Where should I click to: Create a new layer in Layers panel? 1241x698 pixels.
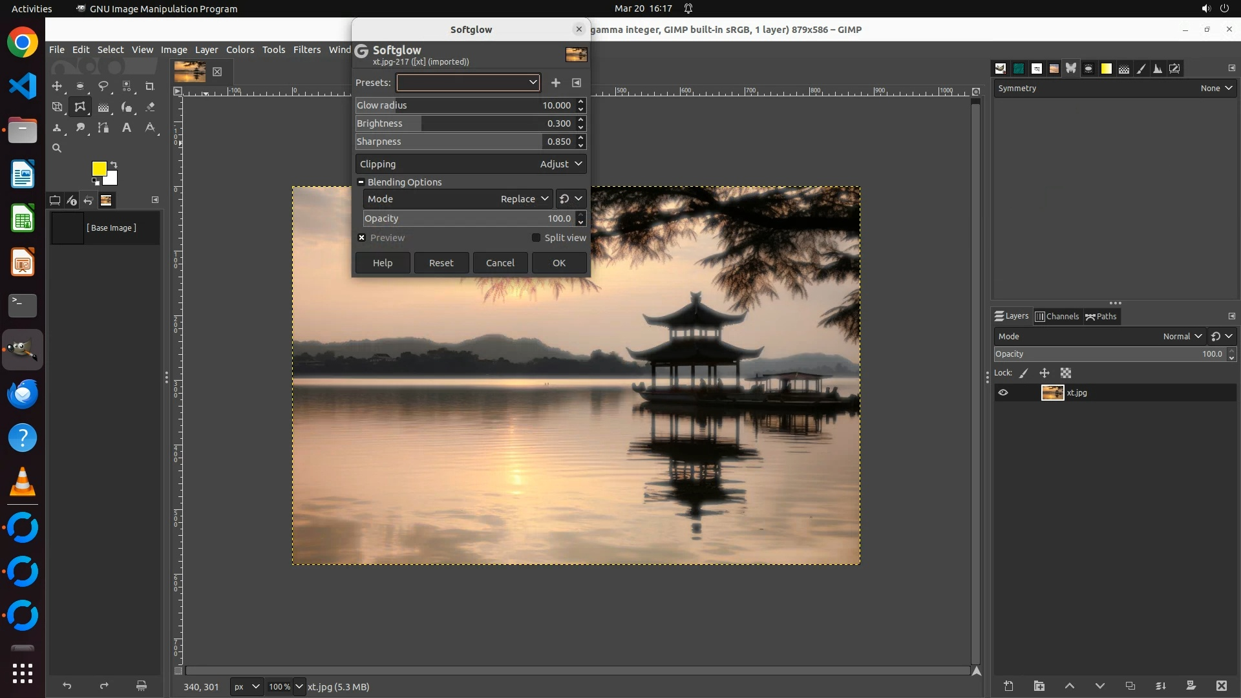click(x=1008, y=686)
